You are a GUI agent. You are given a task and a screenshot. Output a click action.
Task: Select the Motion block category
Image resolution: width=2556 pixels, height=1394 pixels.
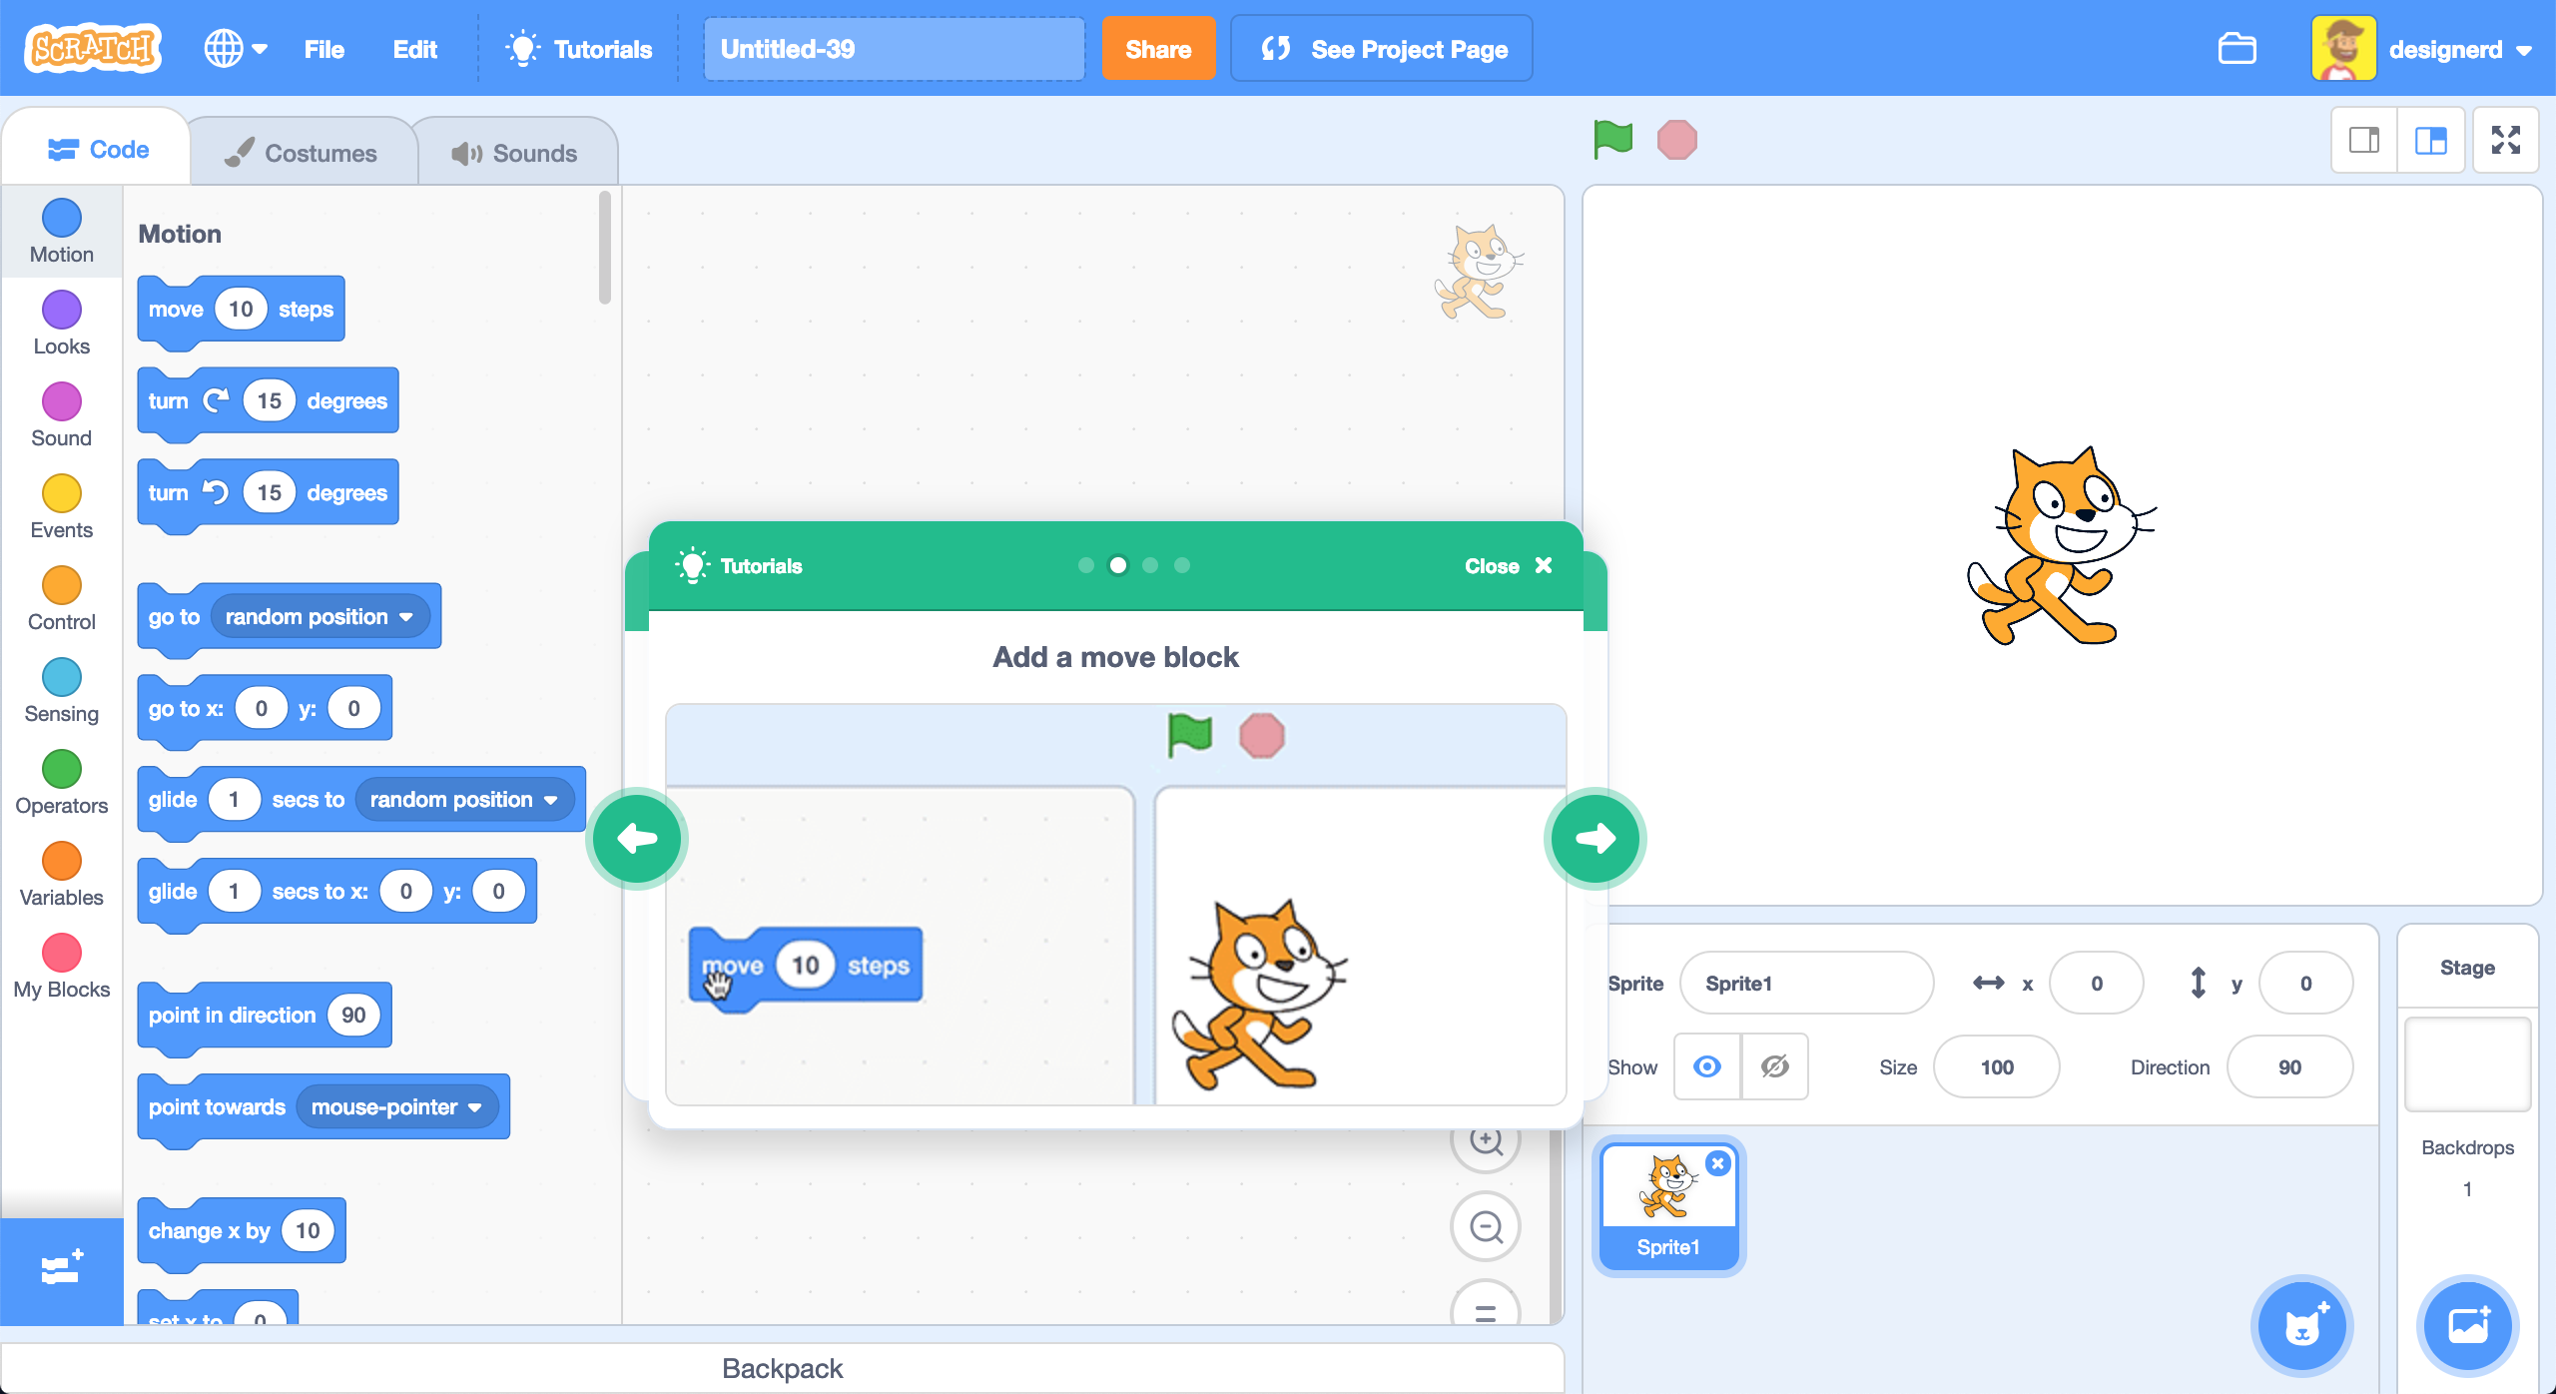(61, 231)
